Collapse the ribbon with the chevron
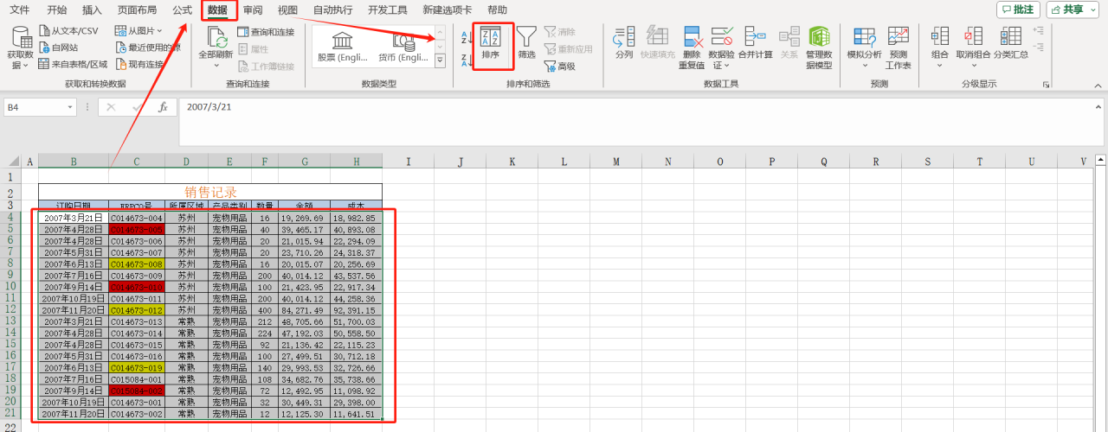Viewport: 1108px width, 432px height. coord(1098,85)
